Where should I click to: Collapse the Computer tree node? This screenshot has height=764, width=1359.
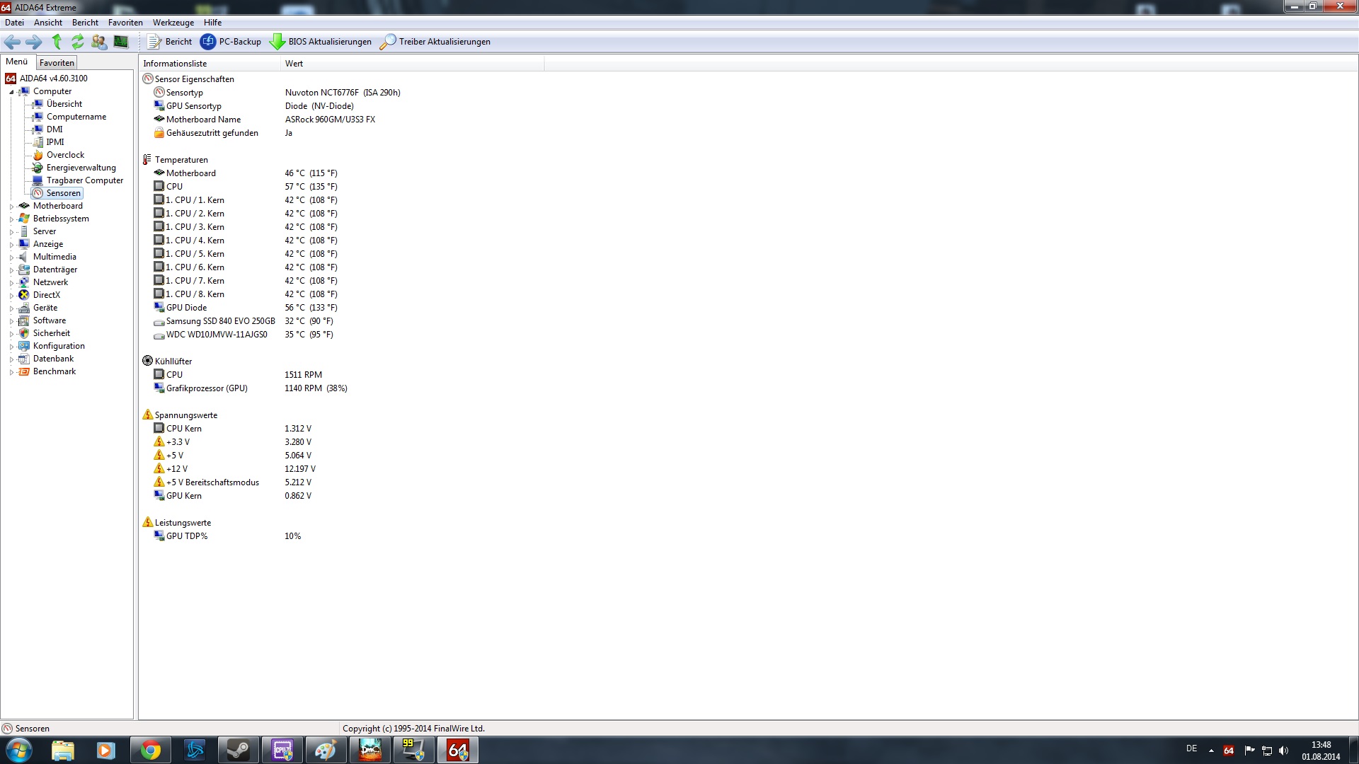[11, 92]
